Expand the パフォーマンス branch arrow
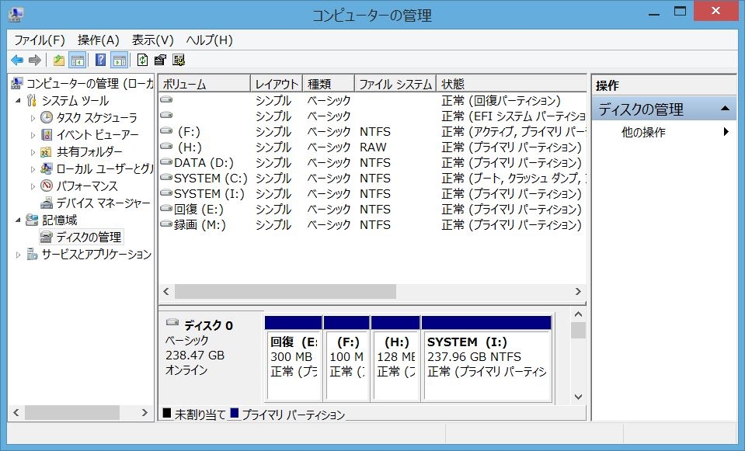Image resolution: width=745 pixels, height=451 pixels. click(33, 186)
